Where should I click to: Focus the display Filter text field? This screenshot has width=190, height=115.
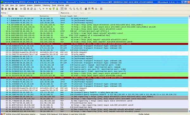click(x=33, y=13)
